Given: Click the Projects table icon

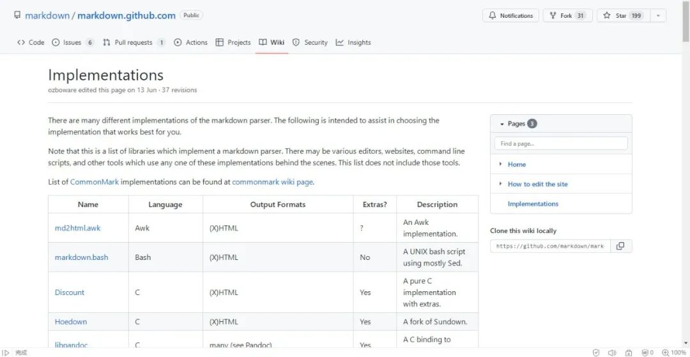Looking at the screenshot, I should click(x=219, y=43).
